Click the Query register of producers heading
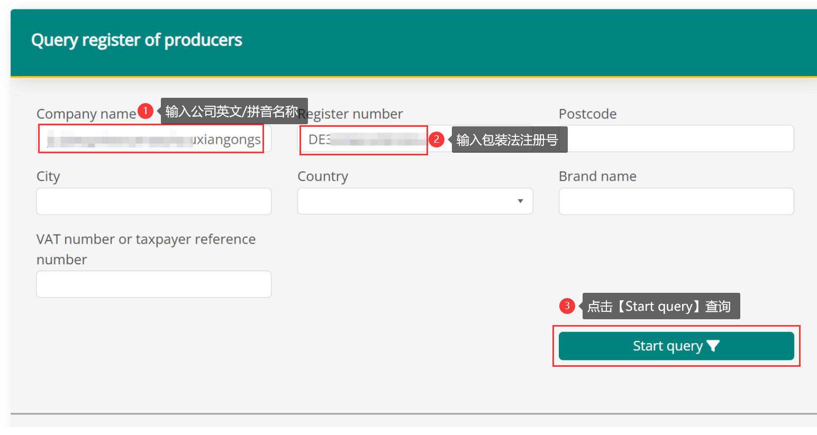The height and width of the screenshot is (435, 817). pos(137,40)
